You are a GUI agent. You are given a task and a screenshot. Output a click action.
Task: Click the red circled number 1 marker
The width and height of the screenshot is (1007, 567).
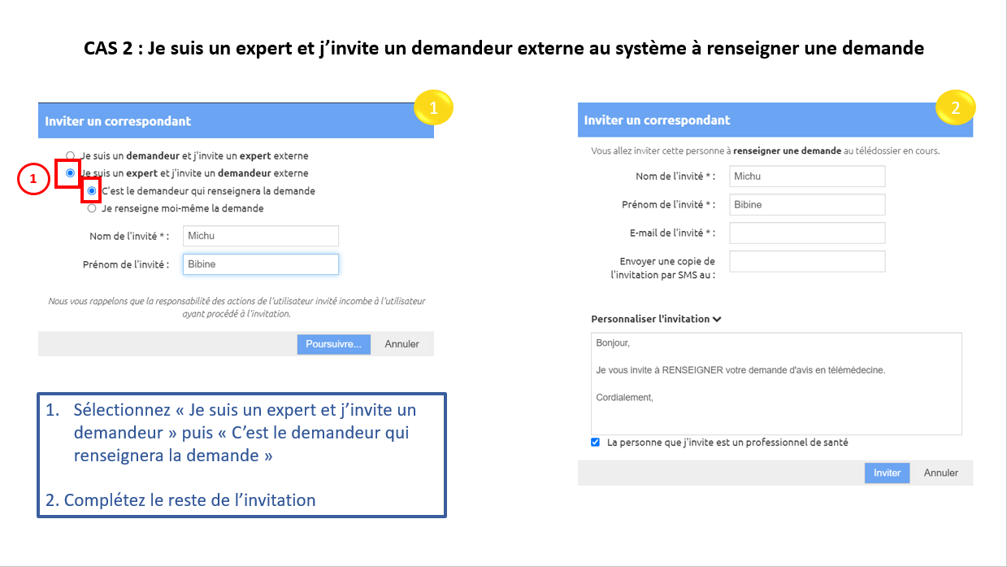point(33,180)
